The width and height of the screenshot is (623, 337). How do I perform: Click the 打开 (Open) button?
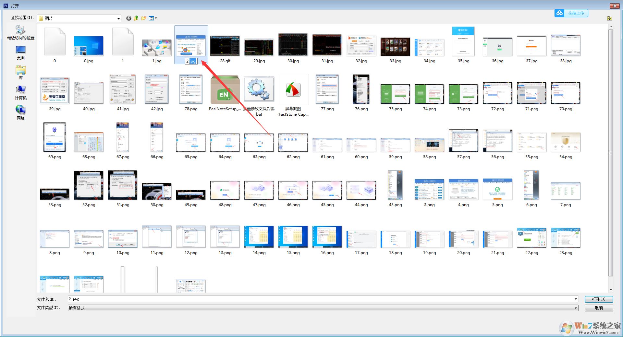pos(598,299)
